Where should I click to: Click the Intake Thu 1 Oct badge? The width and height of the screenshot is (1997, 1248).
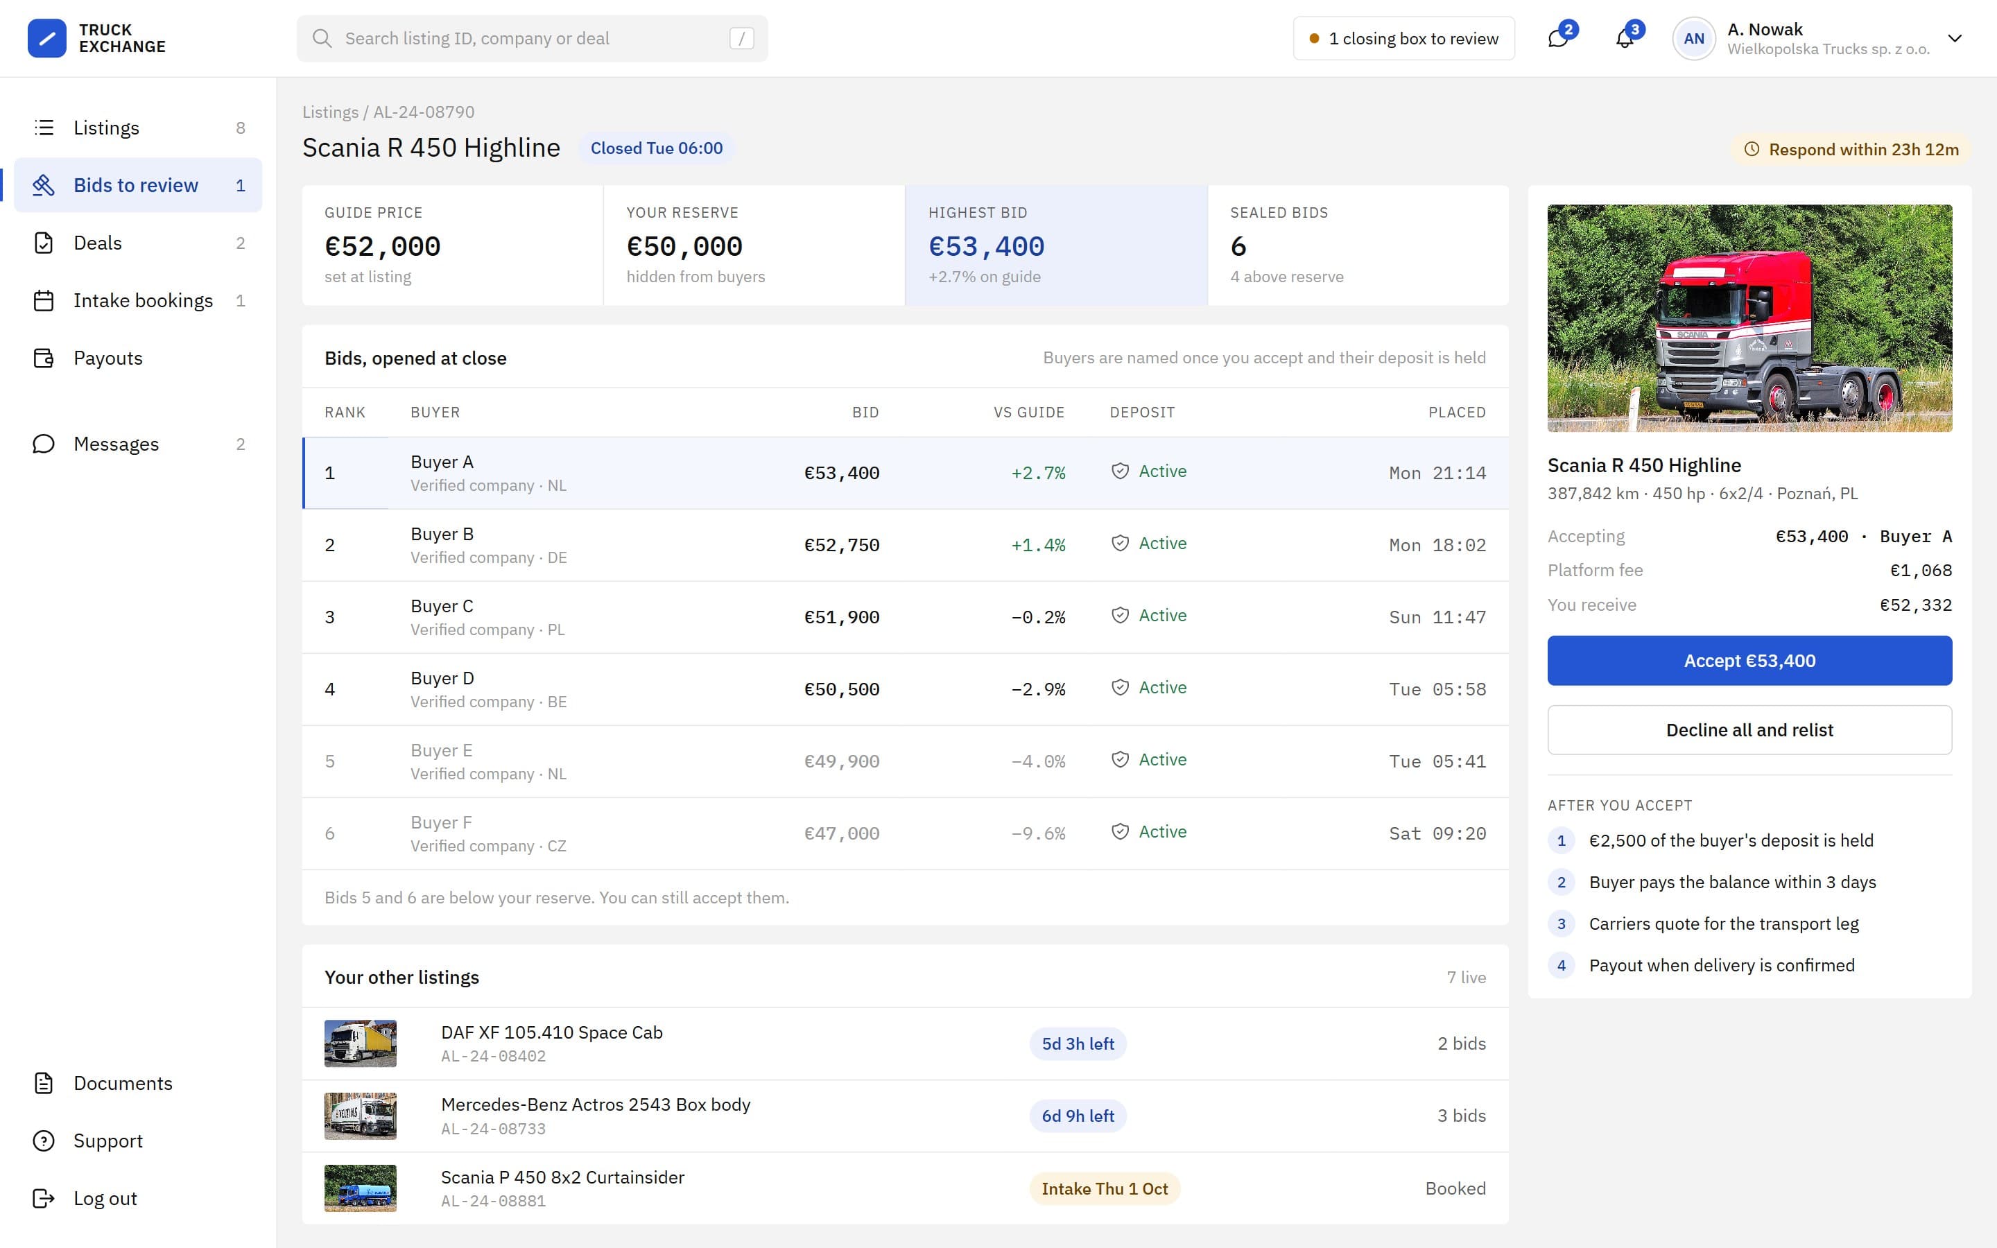[1104, 1188]
